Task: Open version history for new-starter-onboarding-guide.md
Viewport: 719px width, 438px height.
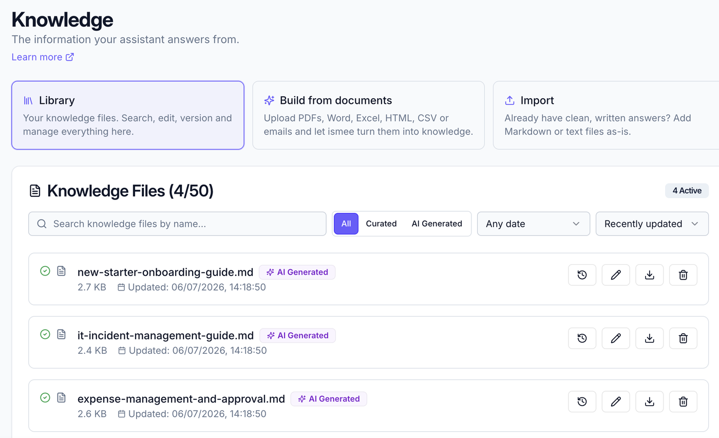Action: [x=582, y=275]
